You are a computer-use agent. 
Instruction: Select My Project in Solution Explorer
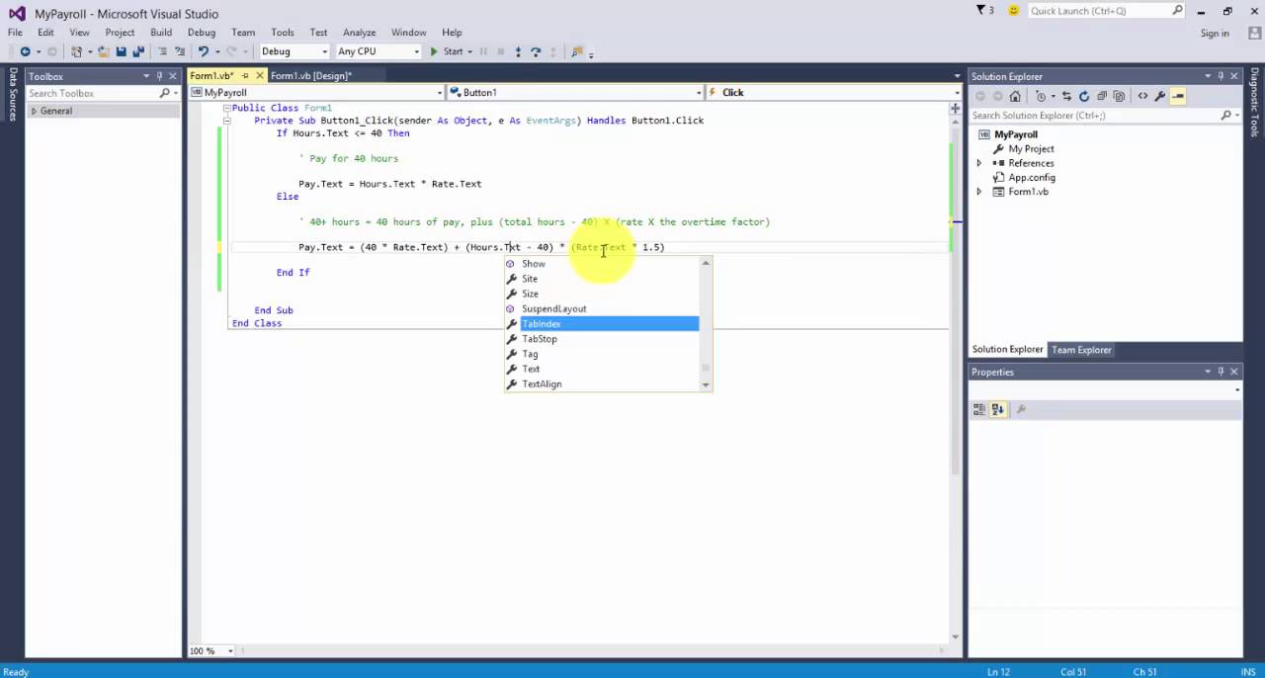tap(1031, 149)
